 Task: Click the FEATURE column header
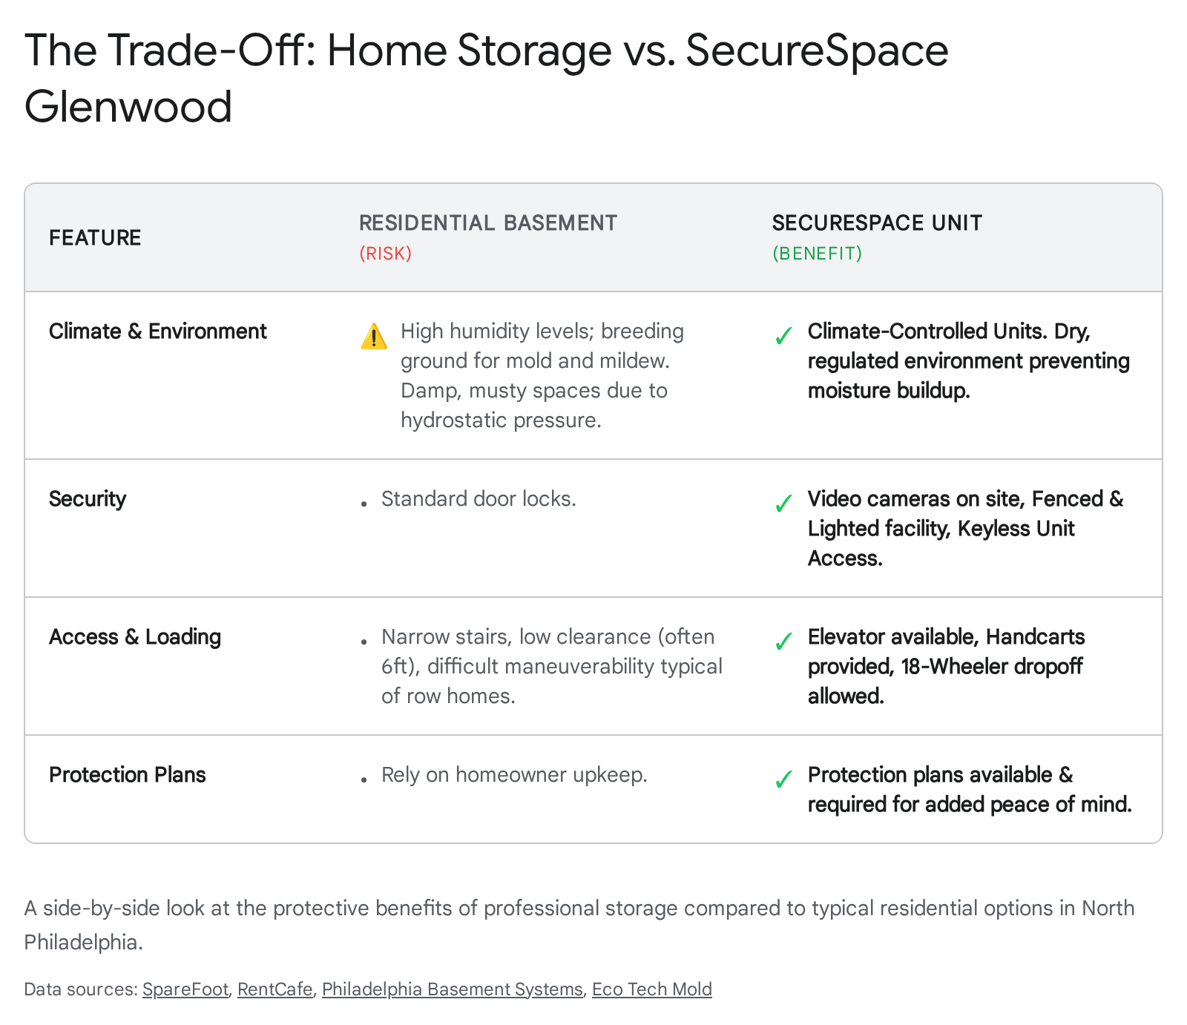coord(95,238)
